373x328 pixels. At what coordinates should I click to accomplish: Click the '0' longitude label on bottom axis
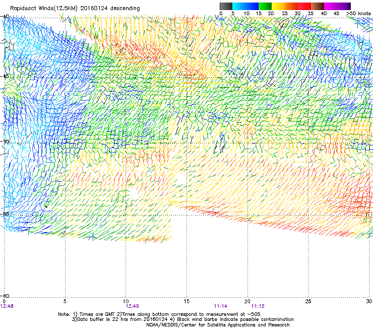4,301
